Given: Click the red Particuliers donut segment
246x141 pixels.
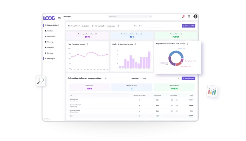Looking at the screenshot, I should (179, 64).
